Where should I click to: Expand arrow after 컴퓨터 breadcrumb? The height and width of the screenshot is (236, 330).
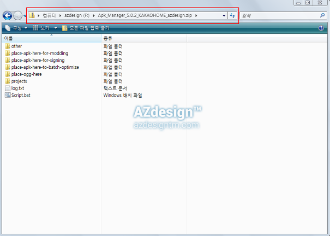coord(60,16)
